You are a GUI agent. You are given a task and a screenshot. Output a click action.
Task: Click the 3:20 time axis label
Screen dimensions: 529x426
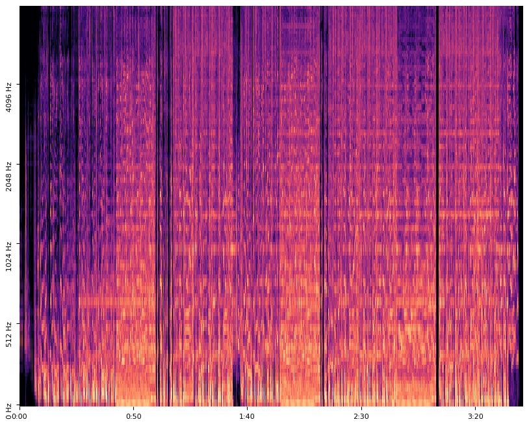coord(476,416)
